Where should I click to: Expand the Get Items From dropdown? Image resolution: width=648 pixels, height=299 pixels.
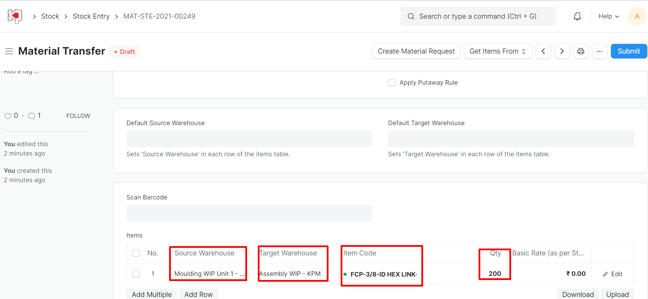tap(498, 51)
